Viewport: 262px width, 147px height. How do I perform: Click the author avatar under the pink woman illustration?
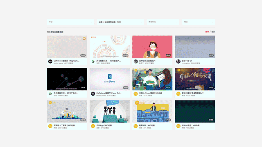click(x=136, y=62)
